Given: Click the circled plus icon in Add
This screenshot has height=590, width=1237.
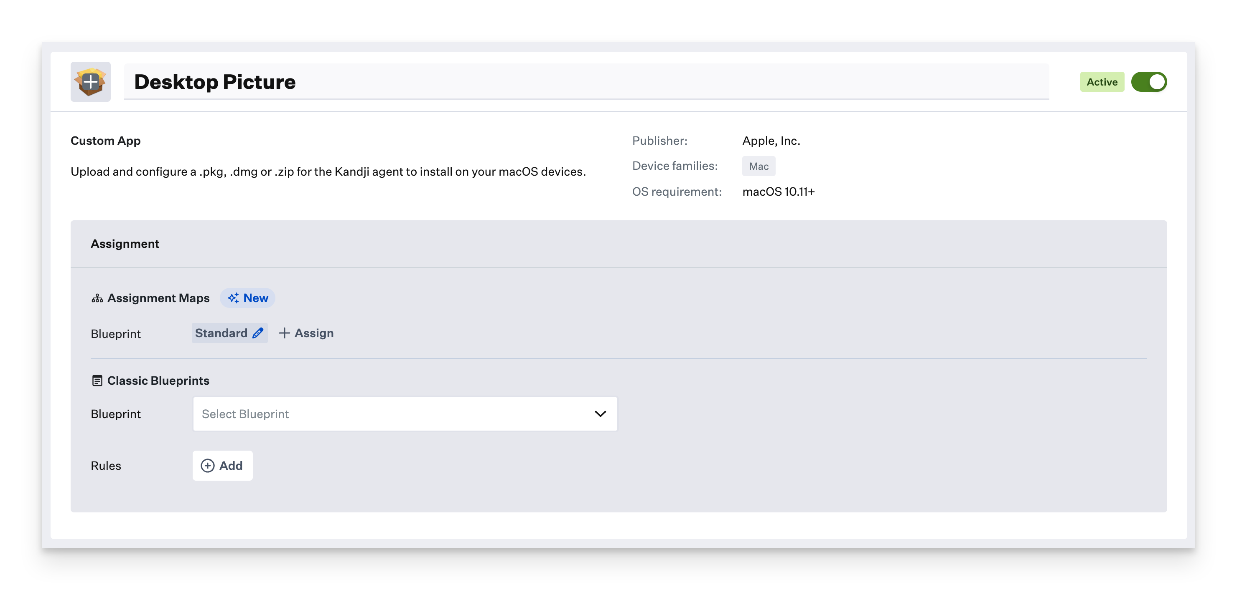Looking at the screenshot, I should 207,466.
